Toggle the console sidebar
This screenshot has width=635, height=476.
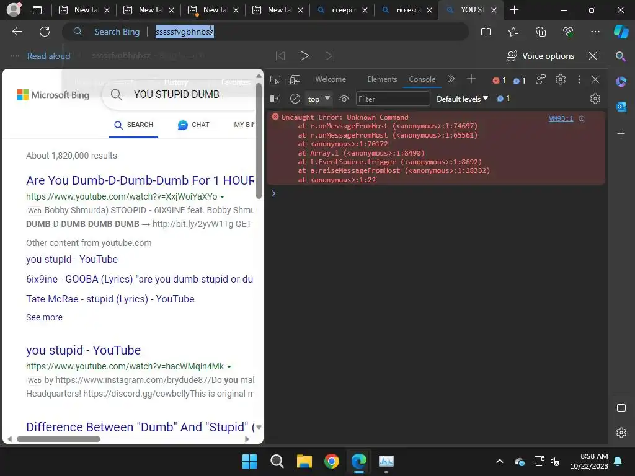pyautogui.click(x=275, y=99)
